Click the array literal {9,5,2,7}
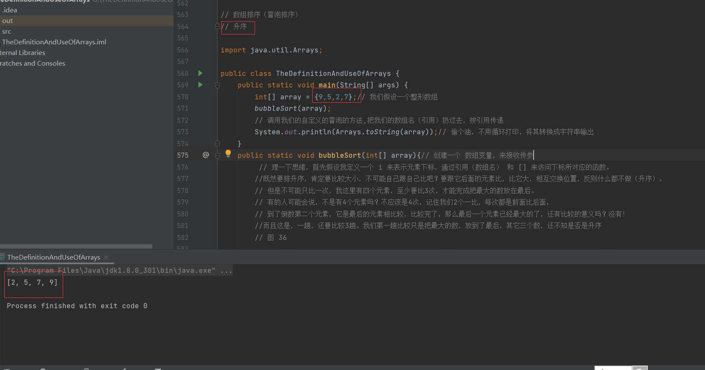The width and height of the screenshot is (705, 370). point(333,97)
